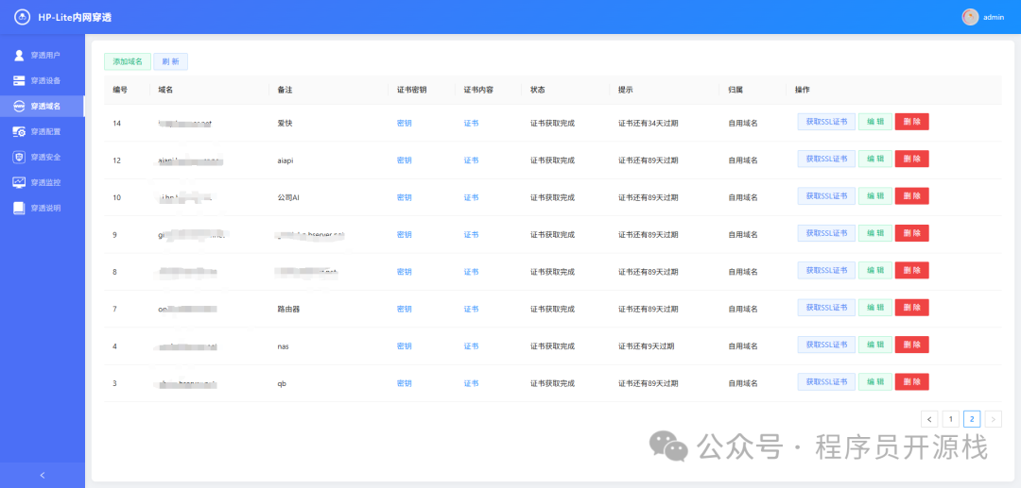
Task: Open 证书 link for the 路由器 row
Action: click(471, 309)
